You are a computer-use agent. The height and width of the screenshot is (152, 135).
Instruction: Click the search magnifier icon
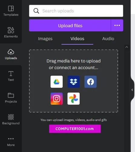coord(36,11)
